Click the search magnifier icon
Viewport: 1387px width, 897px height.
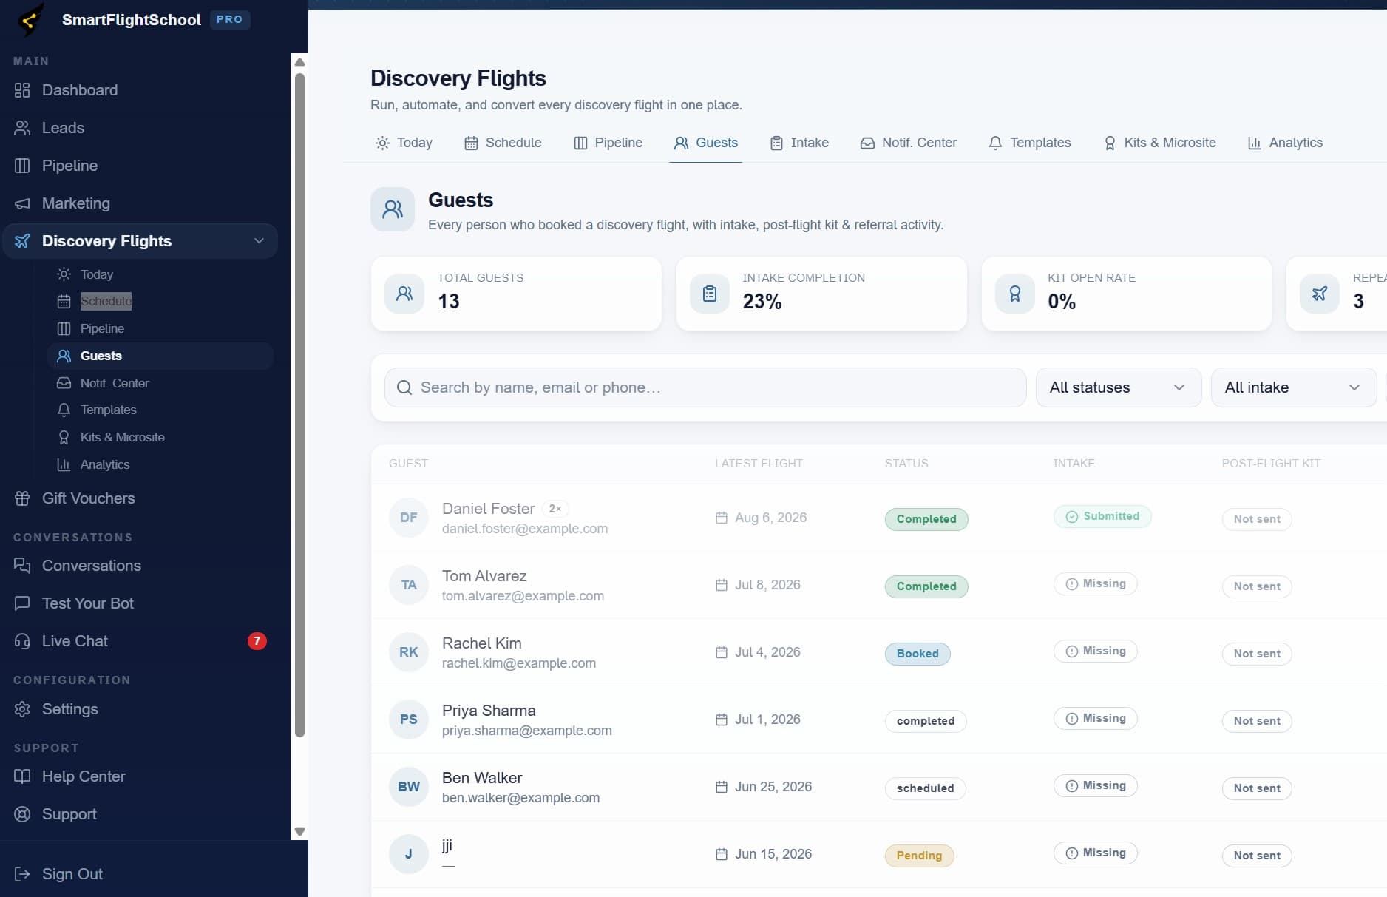click(404, 387)
